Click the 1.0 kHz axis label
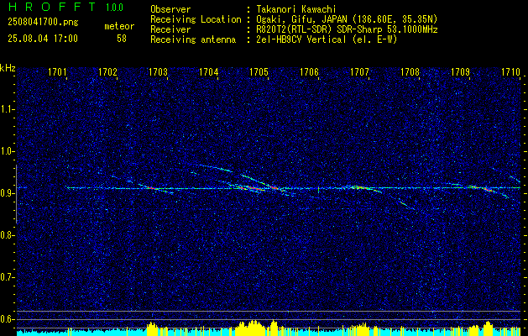This screenshot has height=336, width=528. pyautogui.click(x=8, y=151)
